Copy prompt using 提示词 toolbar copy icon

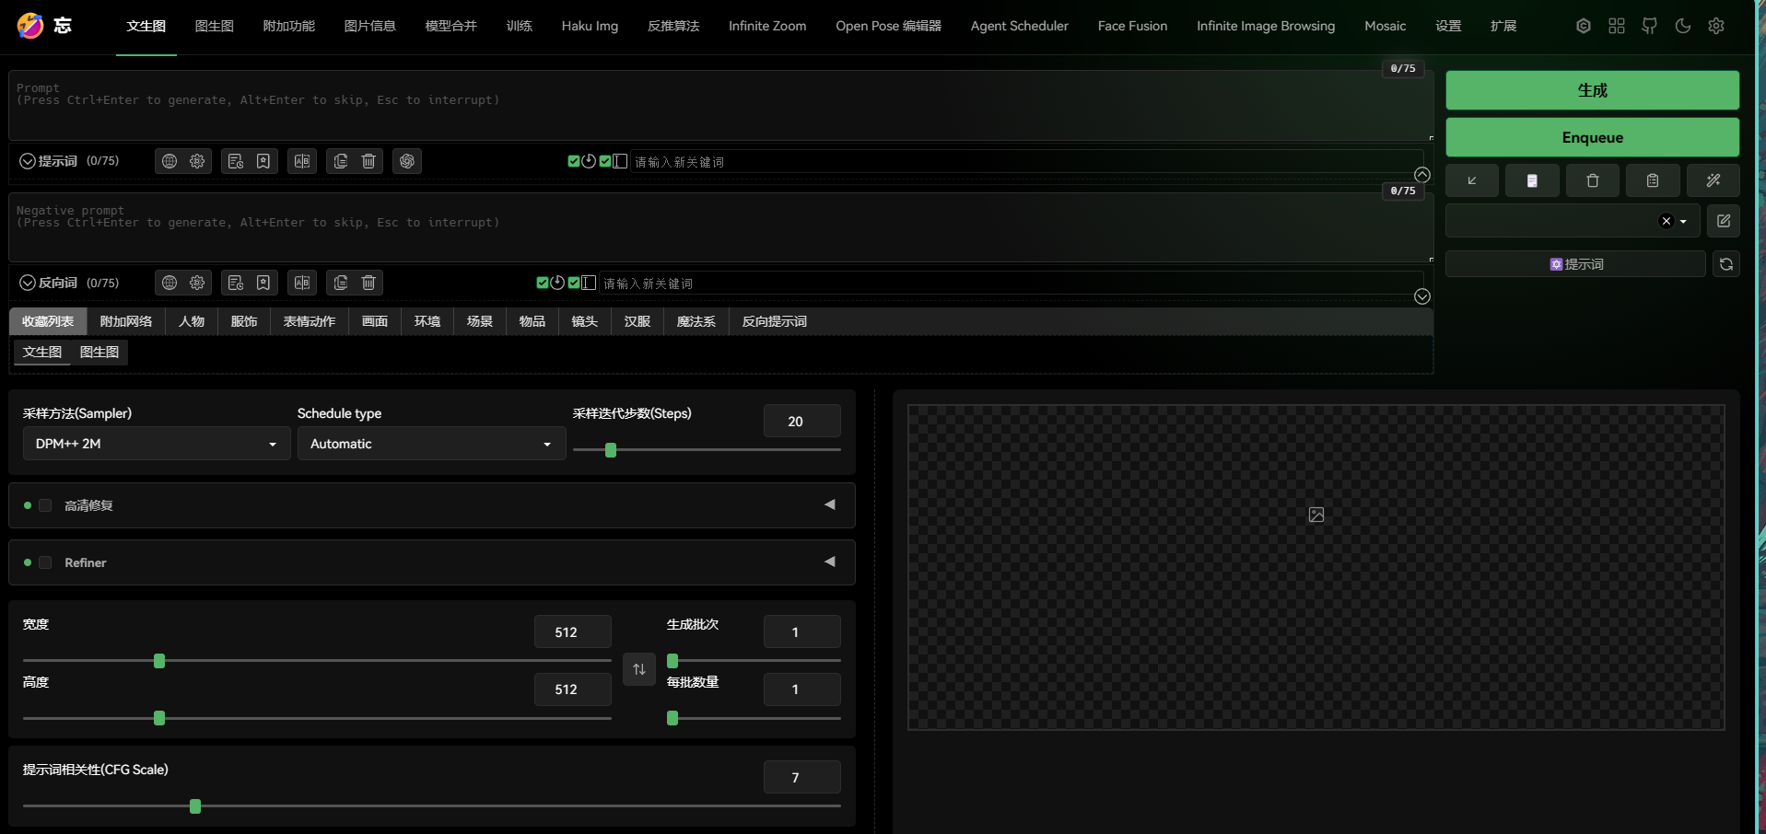341,161
